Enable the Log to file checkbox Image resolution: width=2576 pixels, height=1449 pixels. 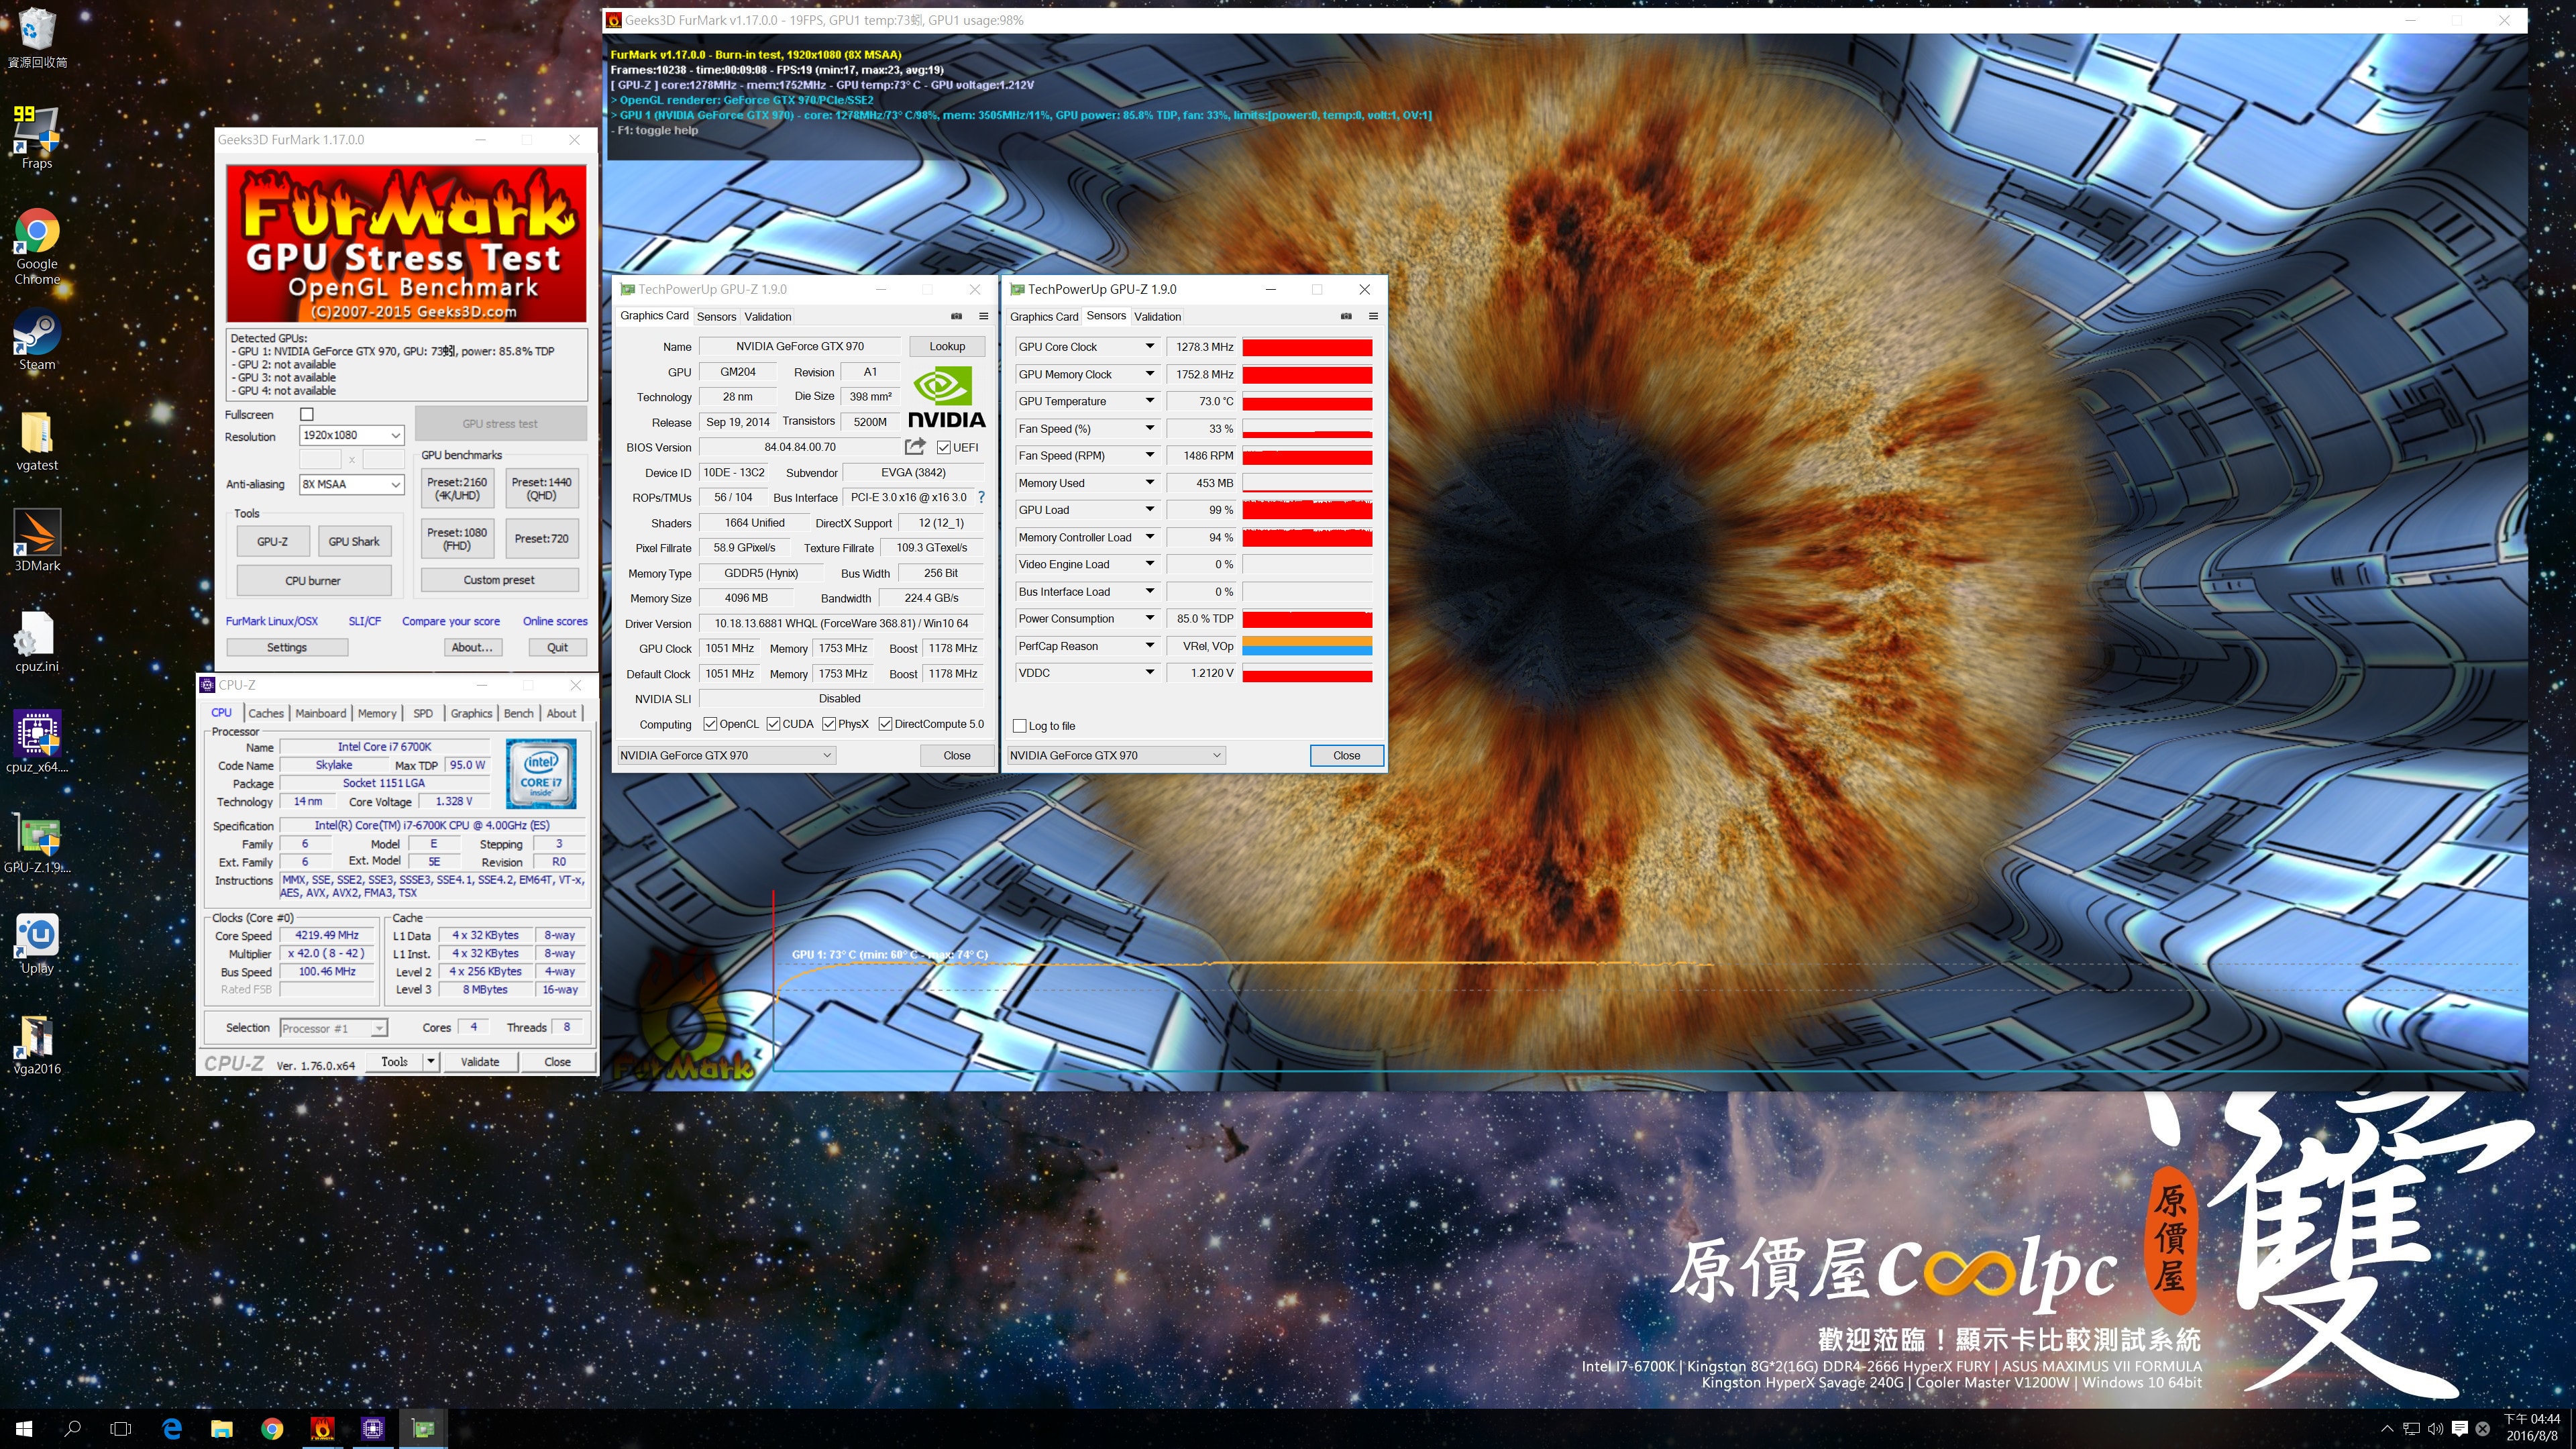(x=1020, y=726)
